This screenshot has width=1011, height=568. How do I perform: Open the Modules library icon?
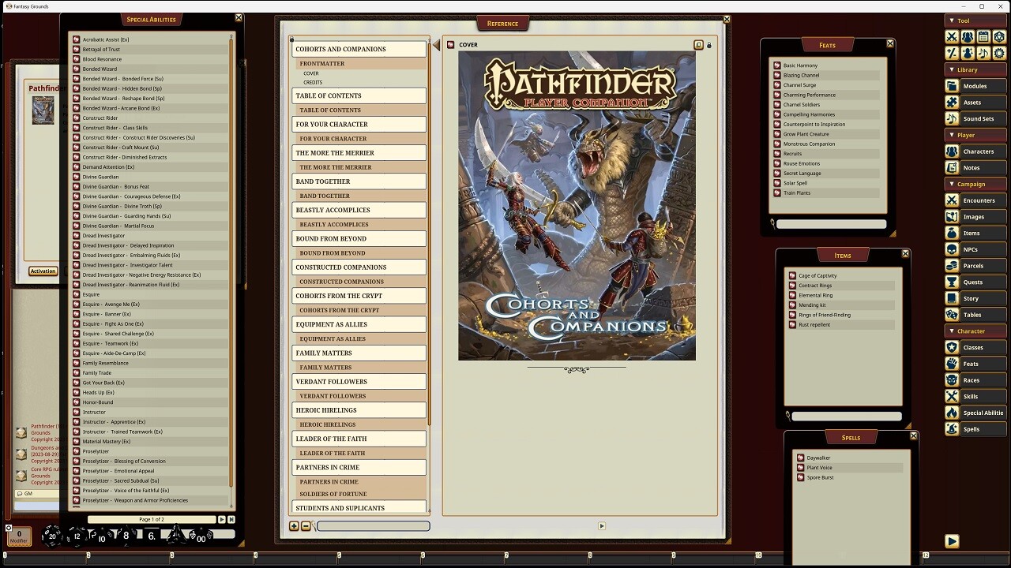click(951, 85)
